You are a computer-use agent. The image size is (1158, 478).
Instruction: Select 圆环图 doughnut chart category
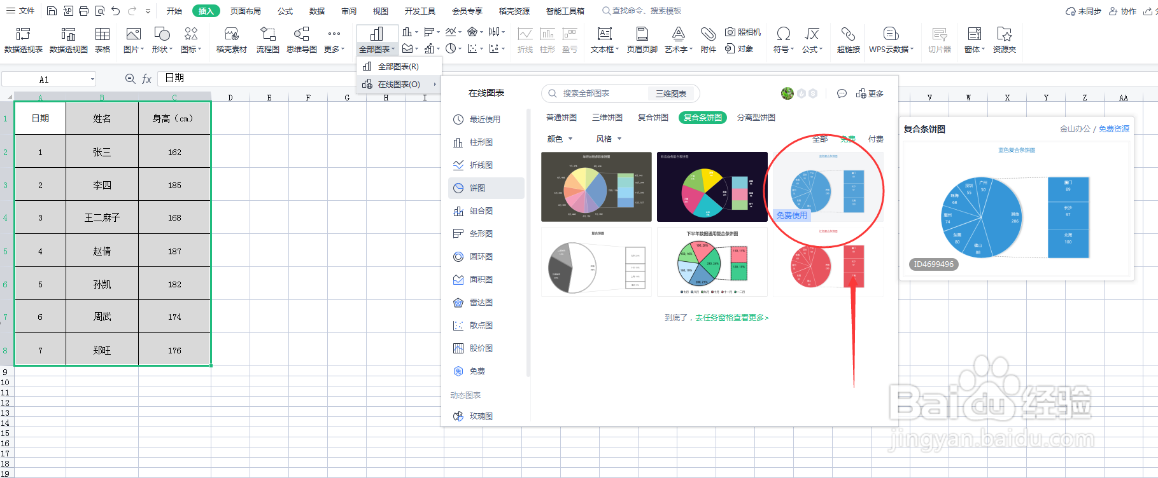(486, 257)
